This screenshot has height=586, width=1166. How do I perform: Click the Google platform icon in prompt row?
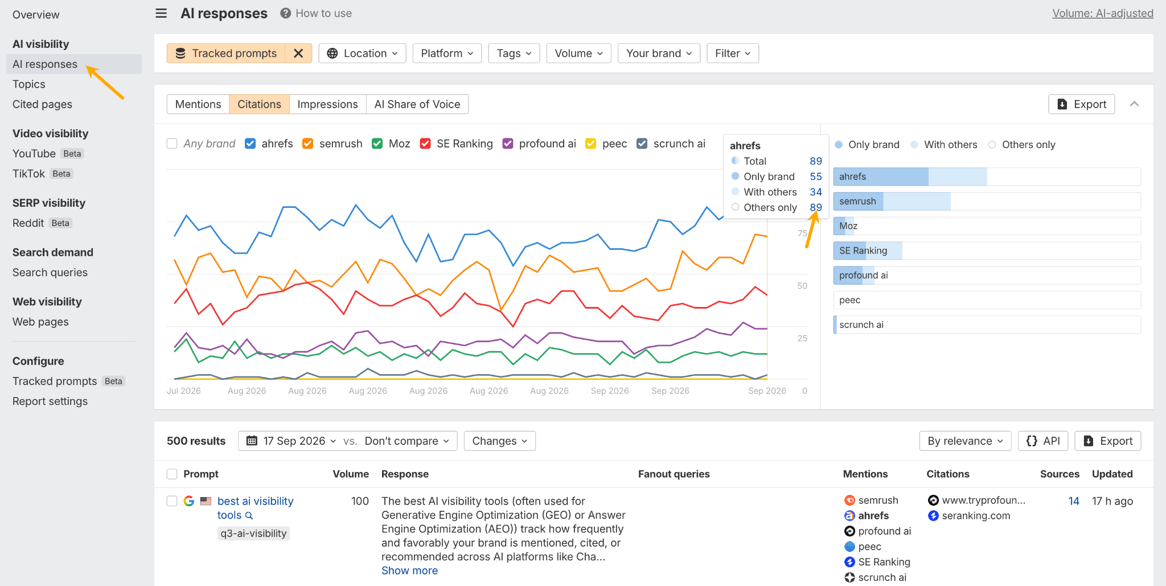click(189, 501)
